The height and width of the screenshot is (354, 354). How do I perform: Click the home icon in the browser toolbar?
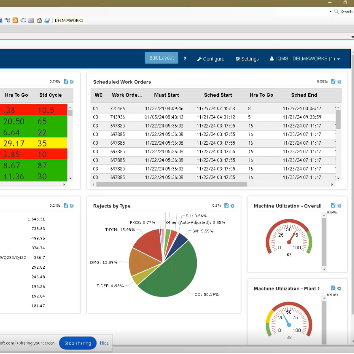coord(39,20)
